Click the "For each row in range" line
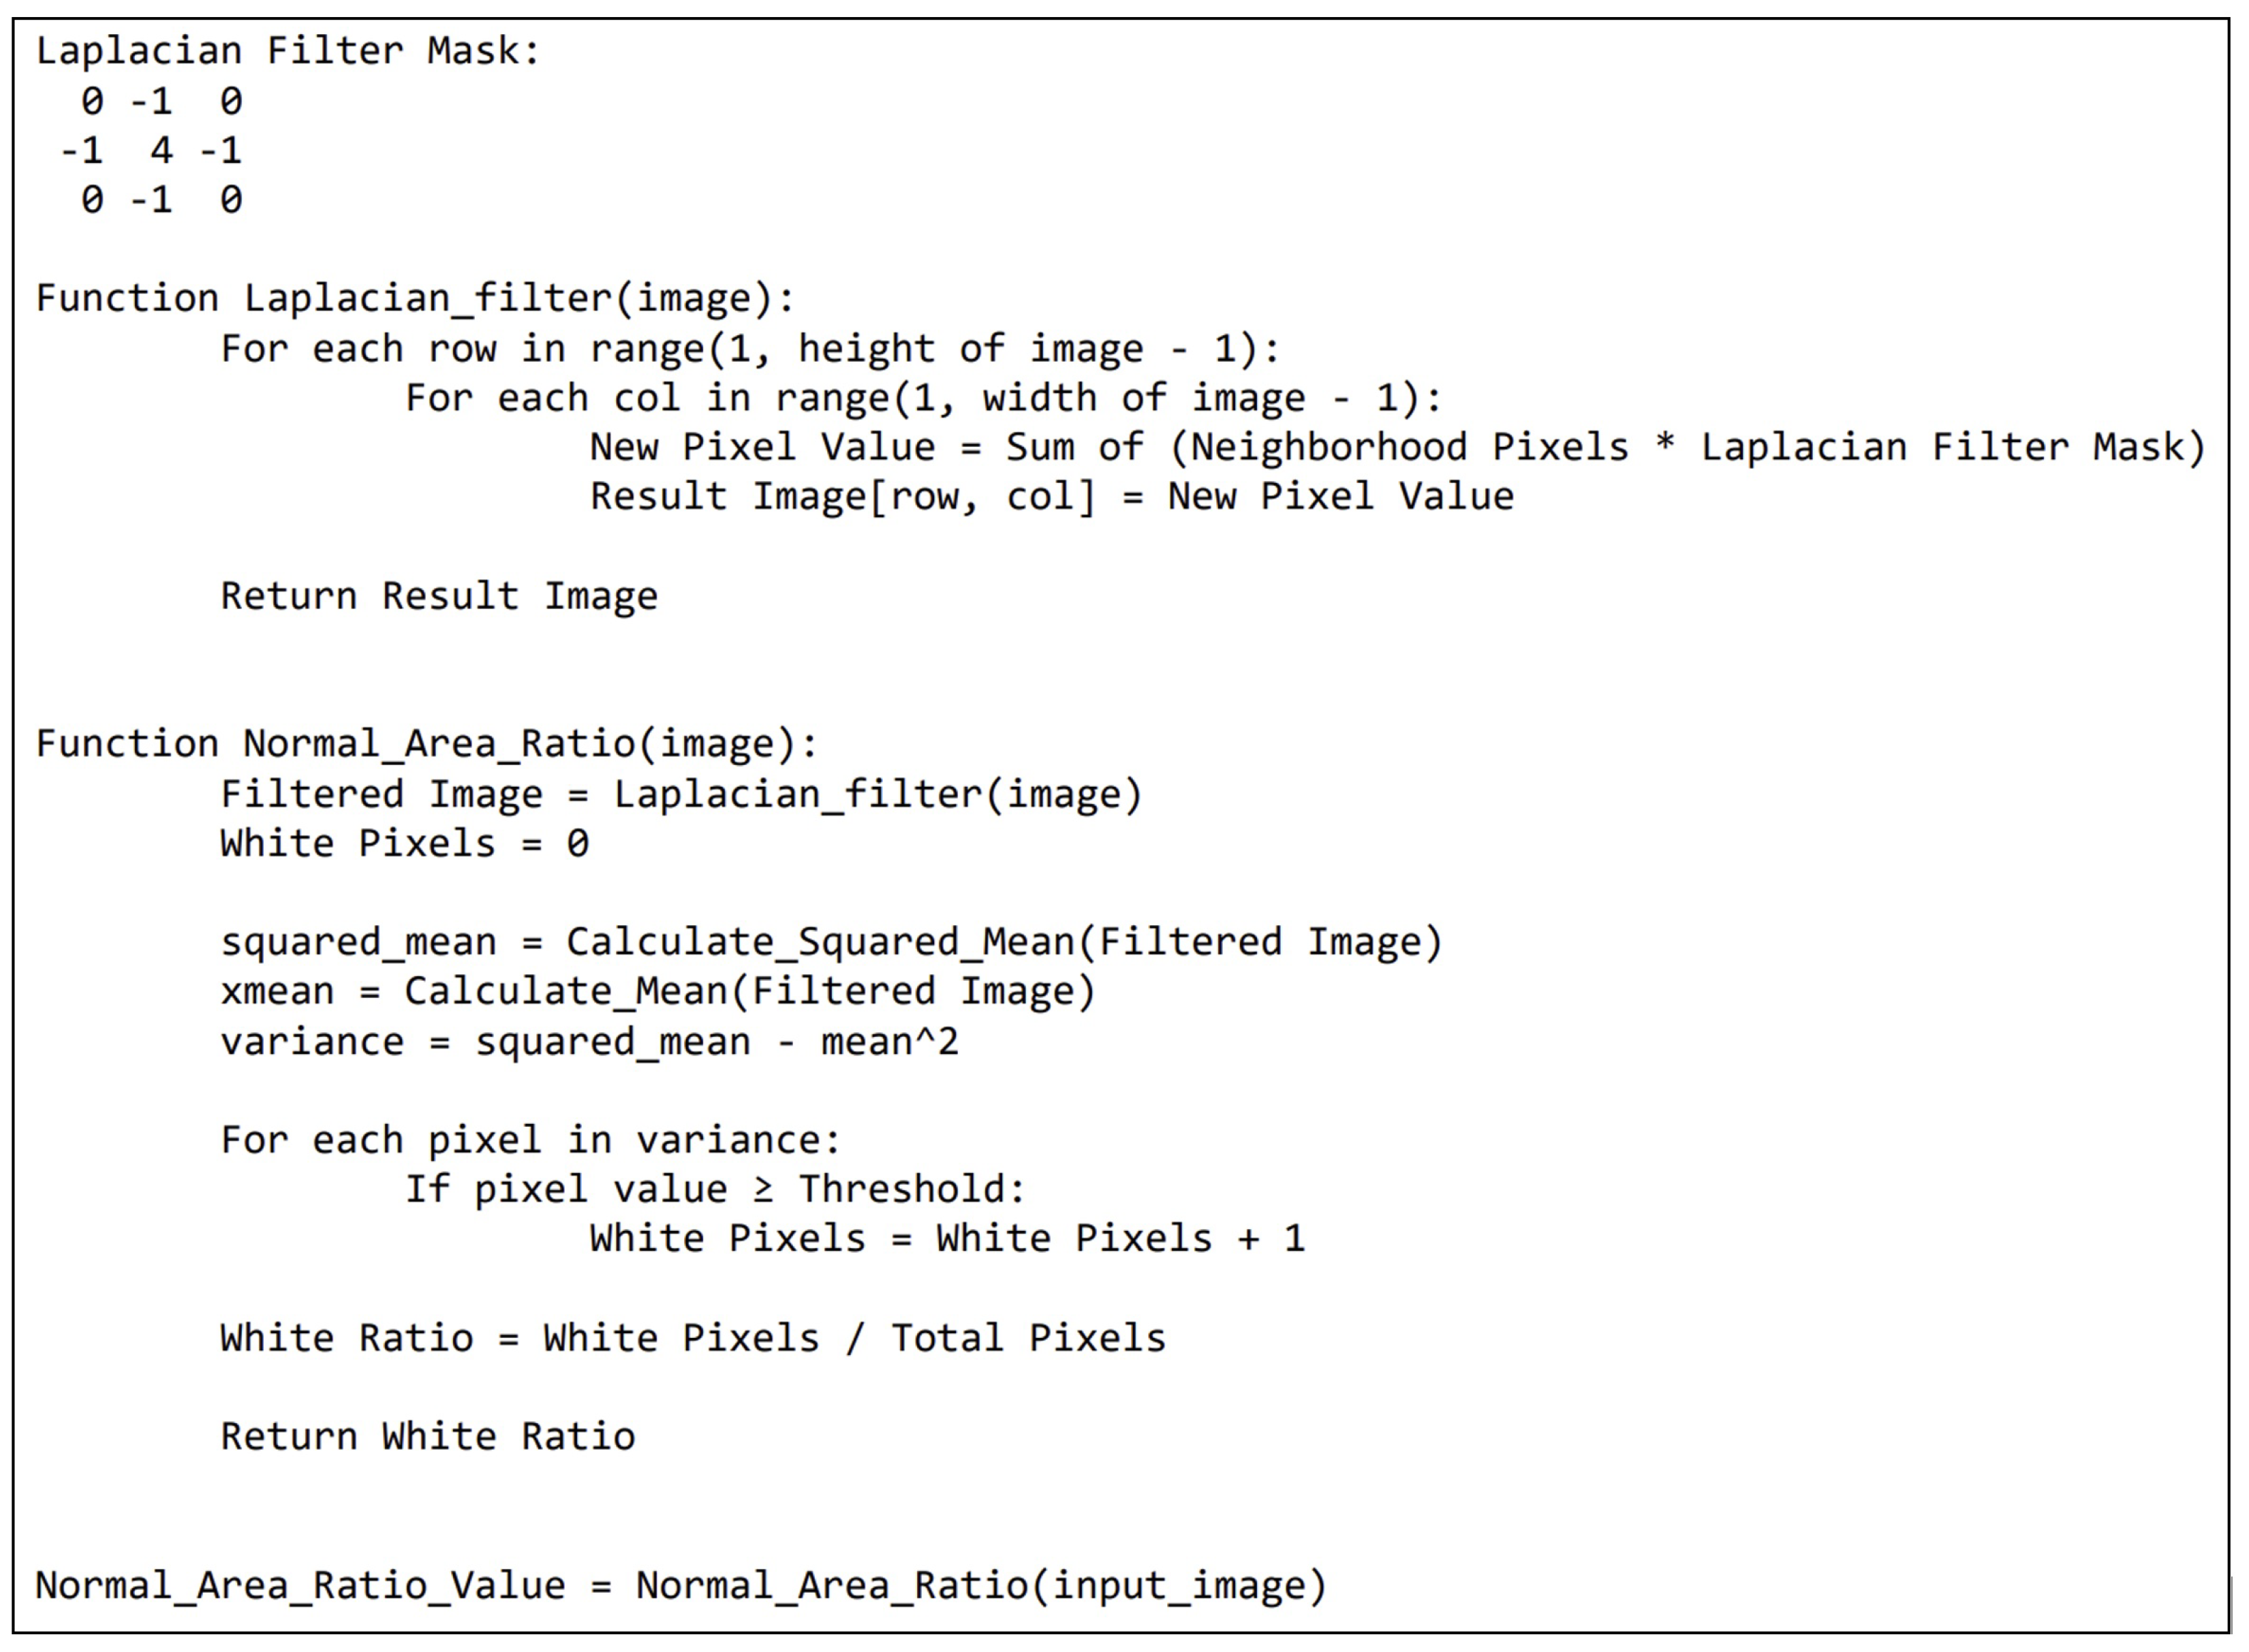The width and height of the screenshot is (2249, 1652). 749,348
